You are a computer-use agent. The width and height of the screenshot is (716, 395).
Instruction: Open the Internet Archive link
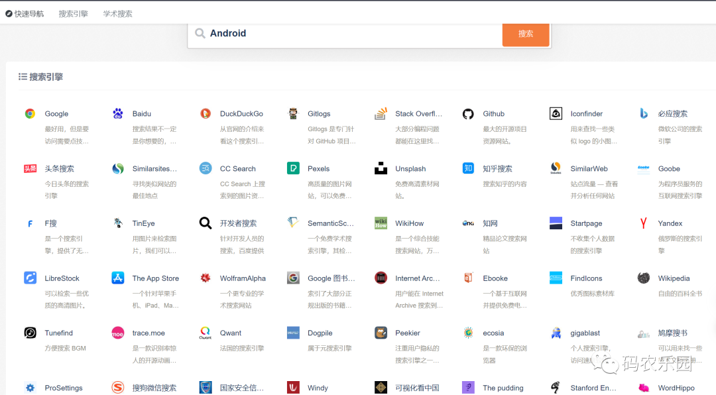coord(418,278)
